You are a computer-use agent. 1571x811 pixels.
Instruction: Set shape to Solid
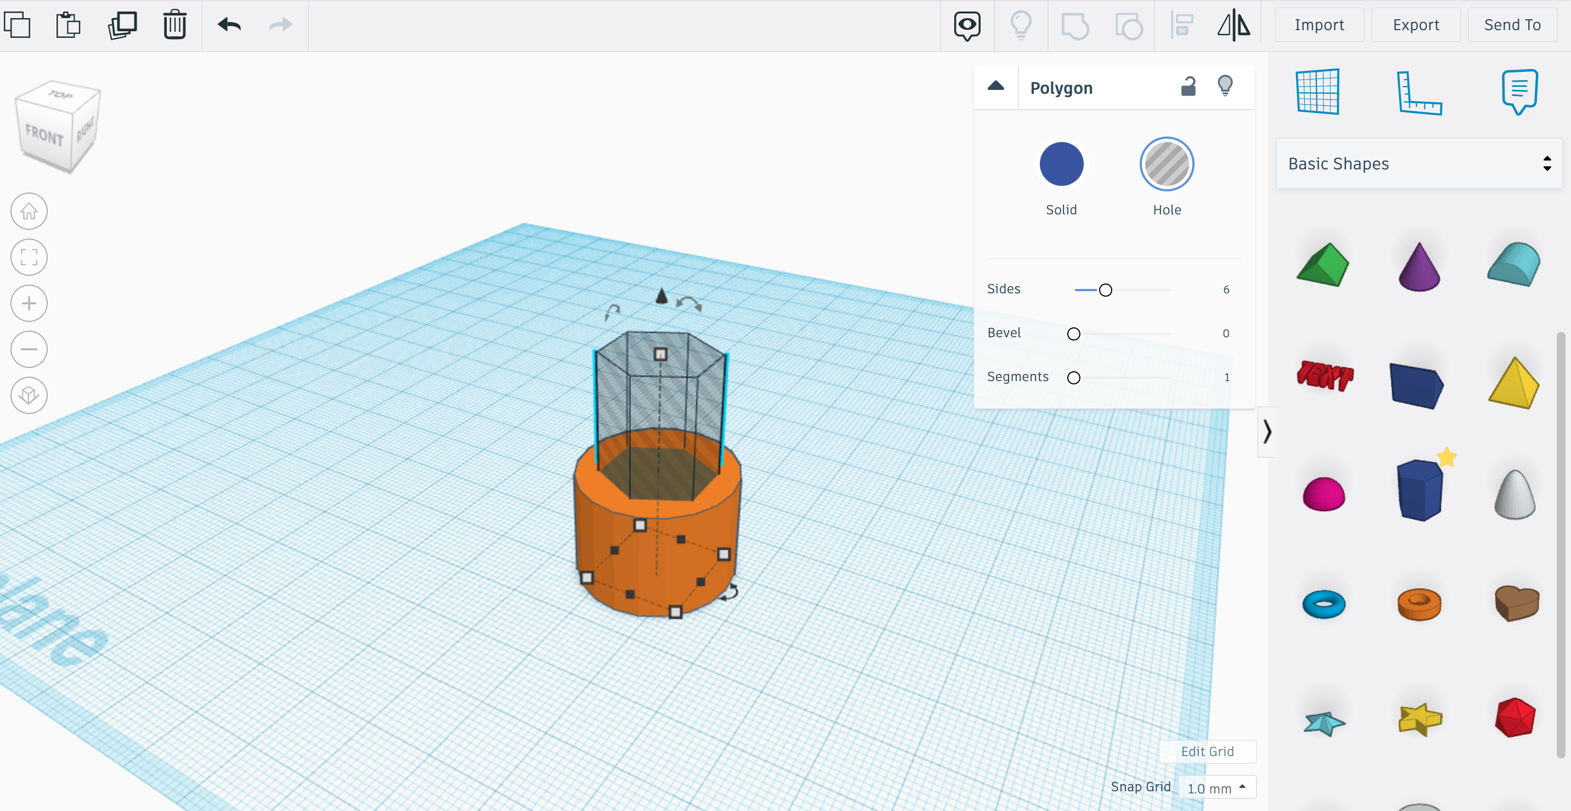1061,165
